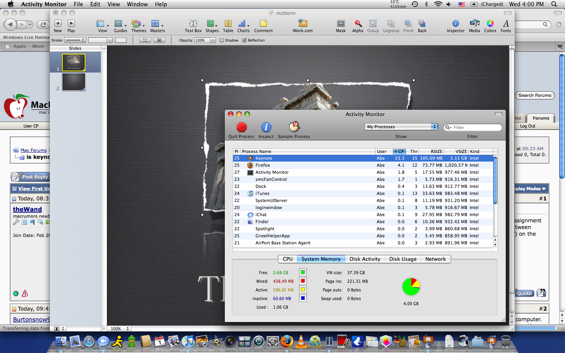Start the slideshow with the Play icon
The width and height of the screenshot is (565, 353).
(71, 24)
